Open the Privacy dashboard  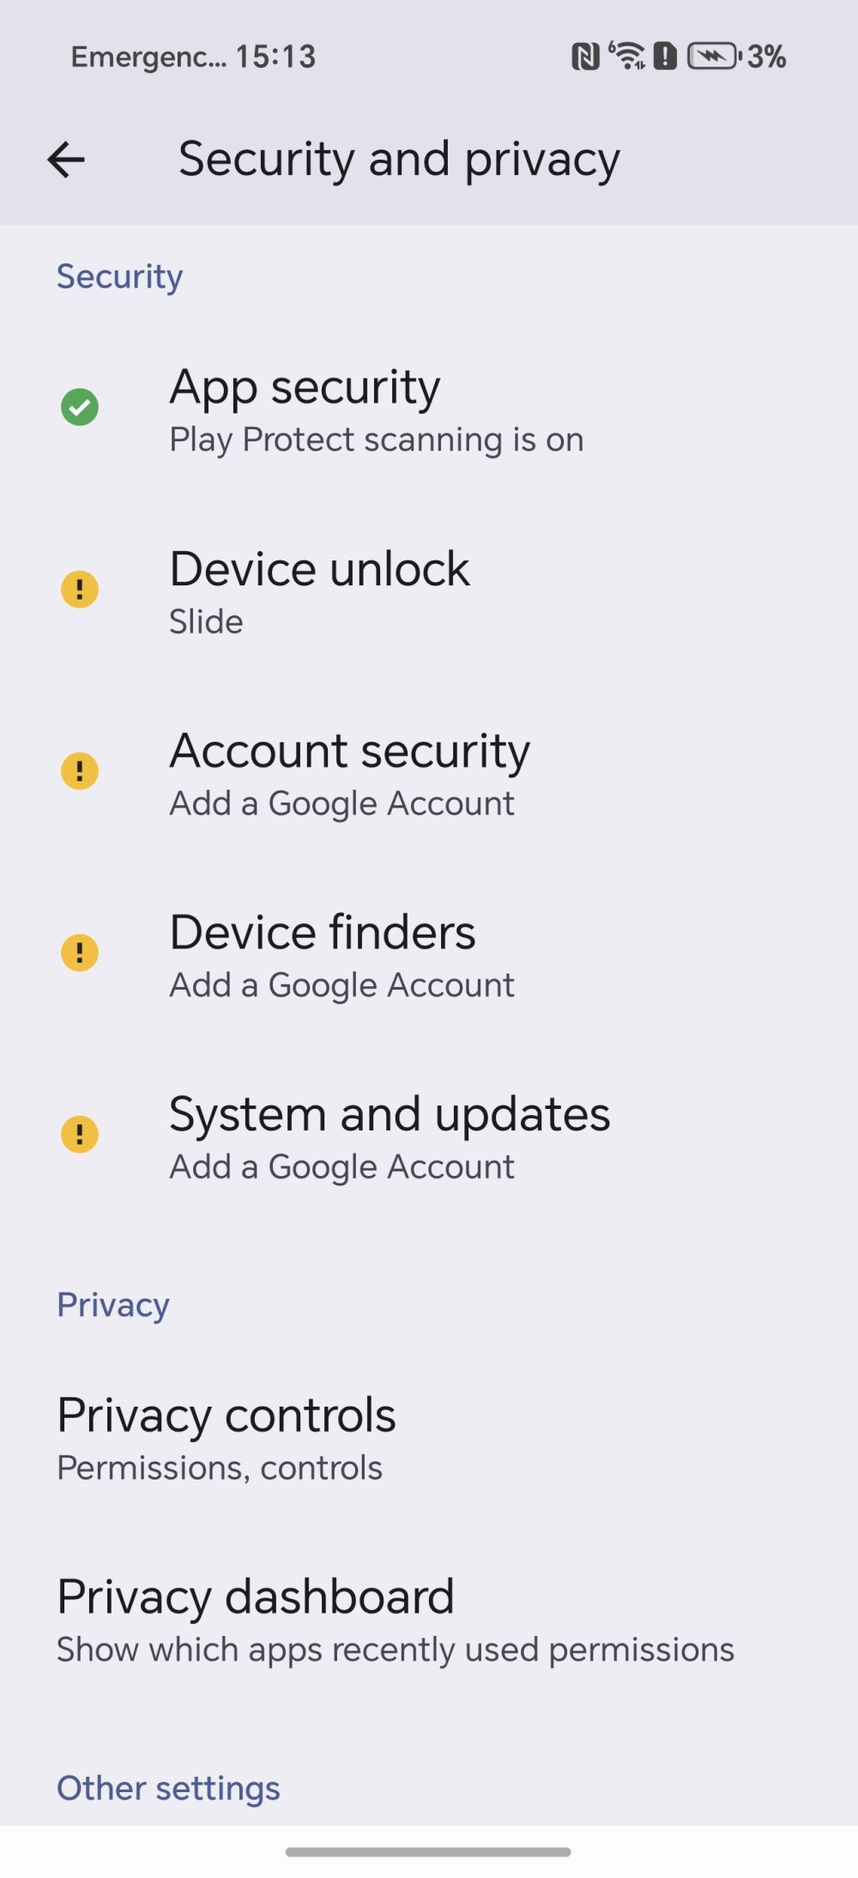coord(429,1619)
